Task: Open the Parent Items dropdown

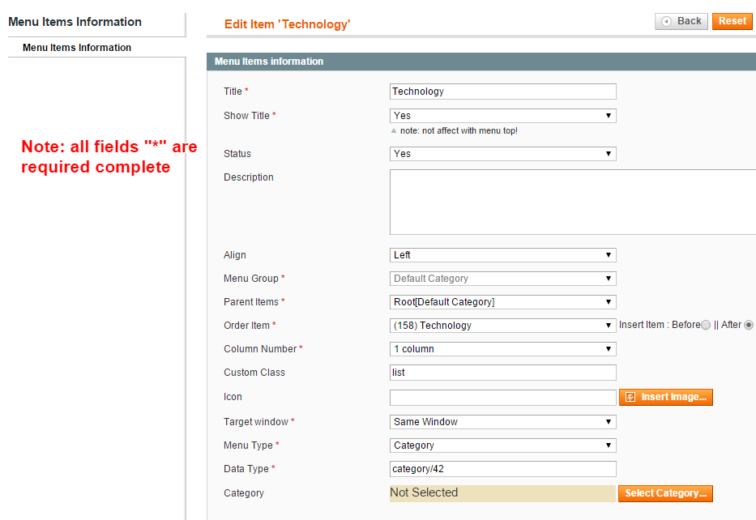Action: click(x=503, y=302)
